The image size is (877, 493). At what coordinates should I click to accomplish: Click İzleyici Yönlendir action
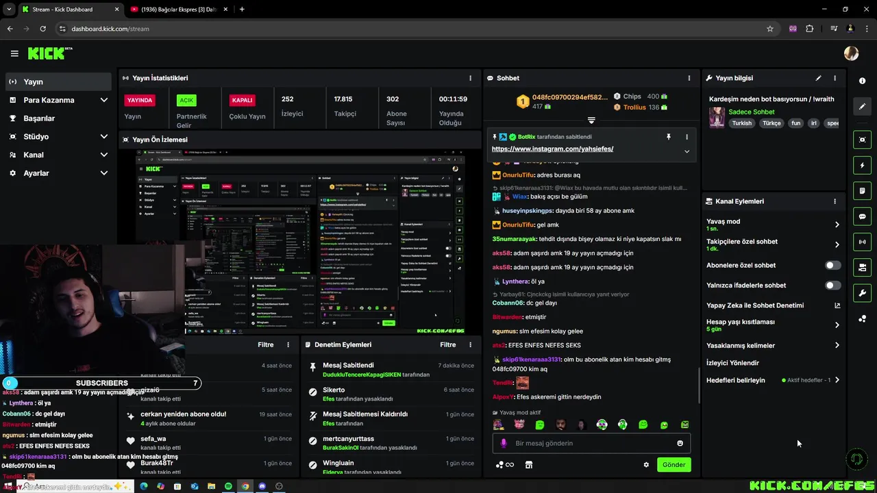pos(732,363)
